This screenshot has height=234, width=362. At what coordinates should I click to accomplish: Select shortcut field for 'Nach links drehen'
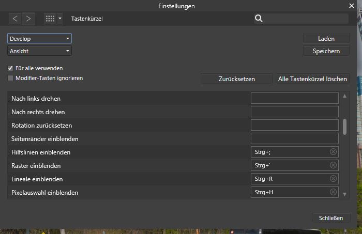pyautogui.click(x=295, y=98)
